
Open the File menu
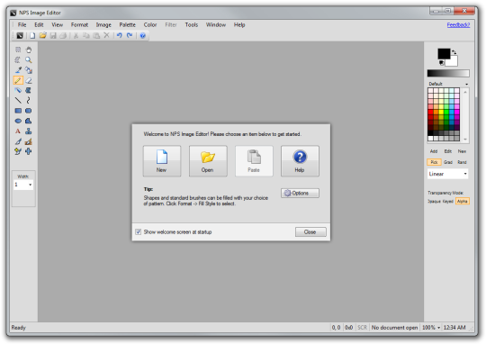pyautogui.click(x=22, y=25)
